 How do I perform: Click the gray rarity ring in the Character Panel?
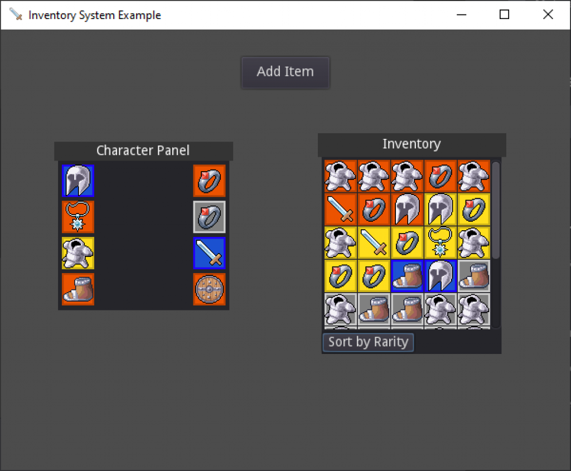(x=210, y=217)
